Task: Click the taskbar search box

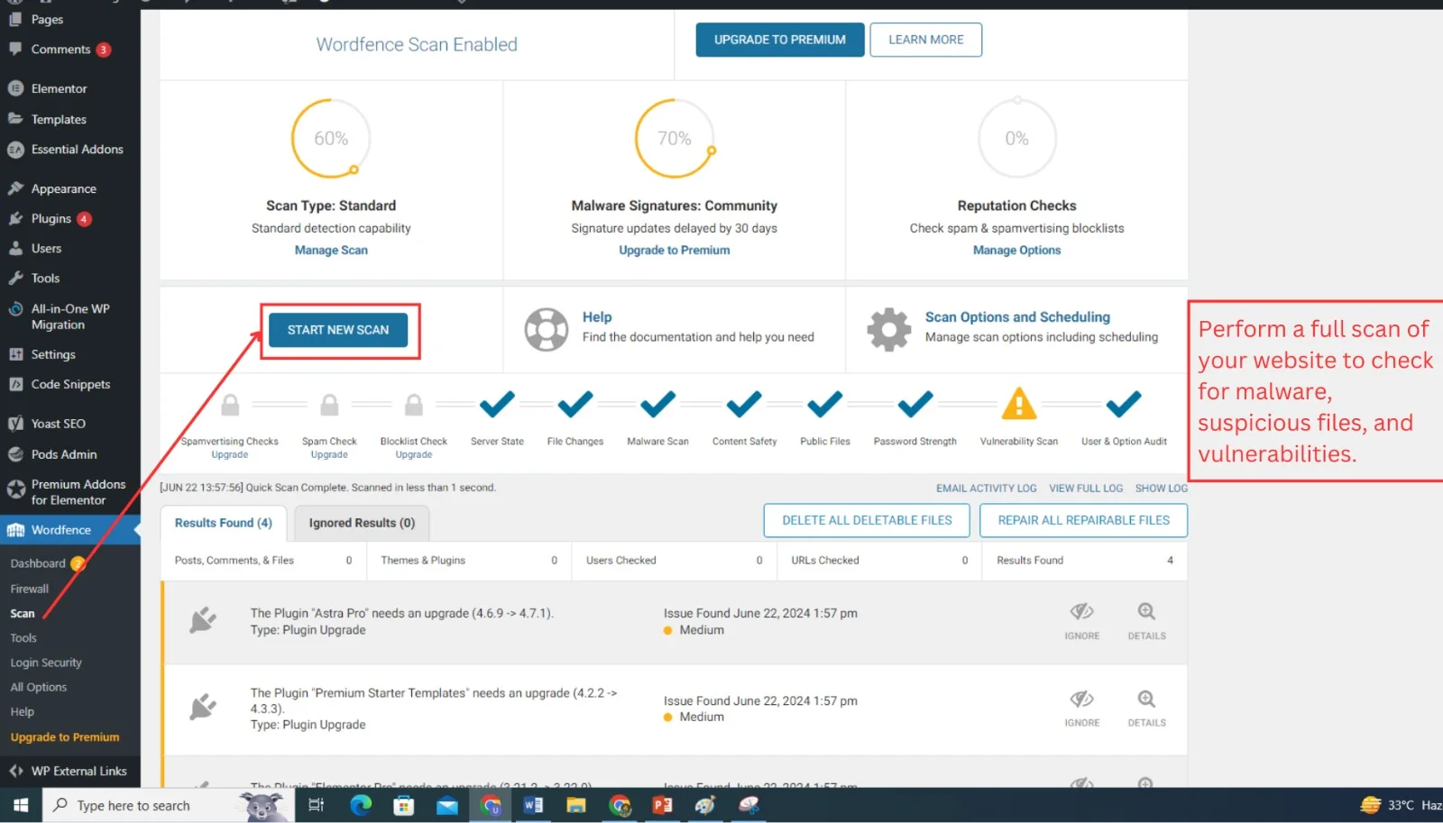Action: pos(168,805)
